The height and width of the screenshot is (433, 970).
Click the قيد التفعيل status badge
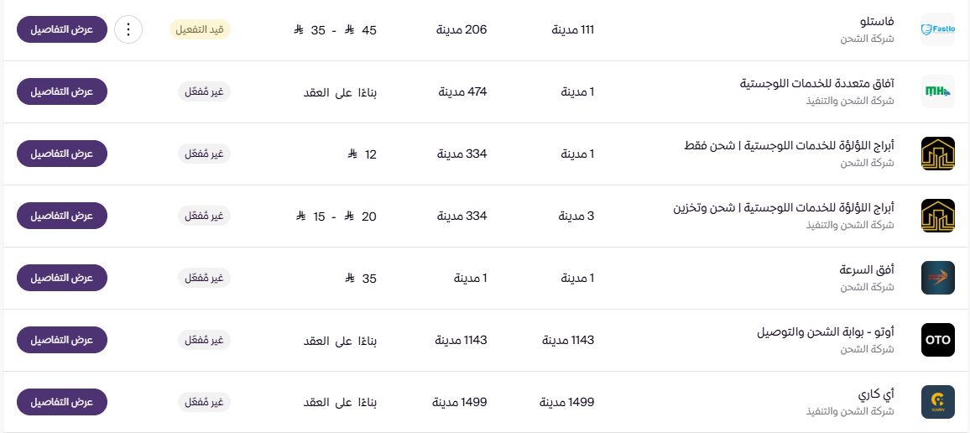tap(200, 30)
